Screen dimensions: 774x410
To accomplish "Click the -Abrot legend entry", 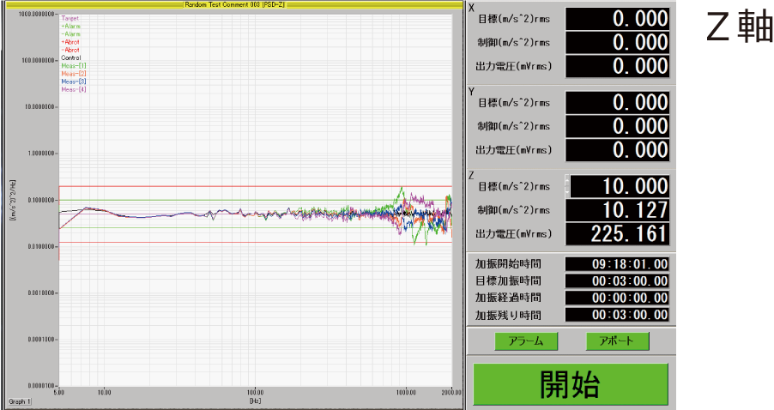I will coord(70,50).
